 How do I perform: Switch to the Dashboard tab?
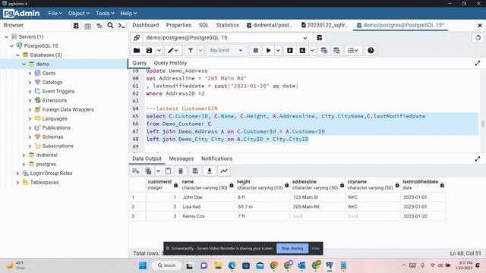(x=145, y=25)
